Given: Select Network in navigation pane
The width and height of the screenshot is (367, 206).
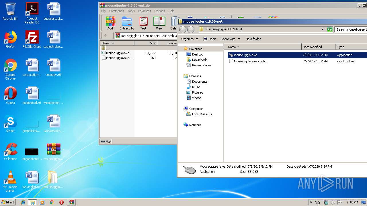Looking at the screenshot, I should [195, 125].
